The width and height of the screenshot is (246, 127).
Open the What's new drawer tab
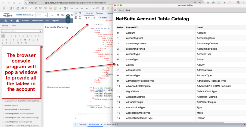[94, 124]
